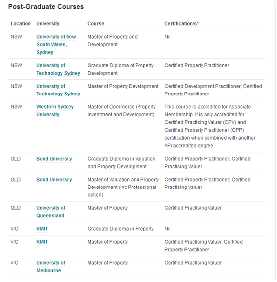Click the Location column header
Viewport: 277px width, 282px height.
pyautogui.click(x=21, y=24)
